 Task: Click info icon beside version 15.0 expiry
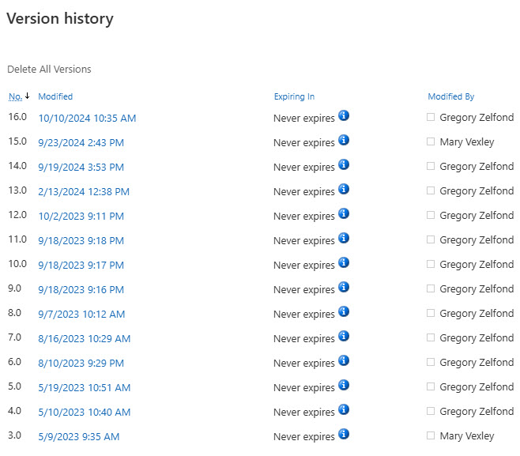[x=344, y=140]
